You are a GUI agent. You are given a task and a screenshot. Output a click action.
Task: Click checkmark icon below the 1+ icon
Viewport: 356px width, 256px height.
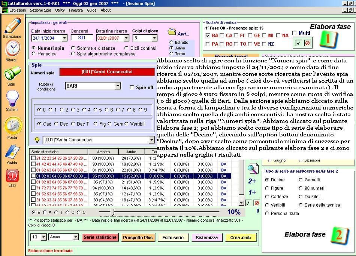pyautogui.click(x=248, y=203)
